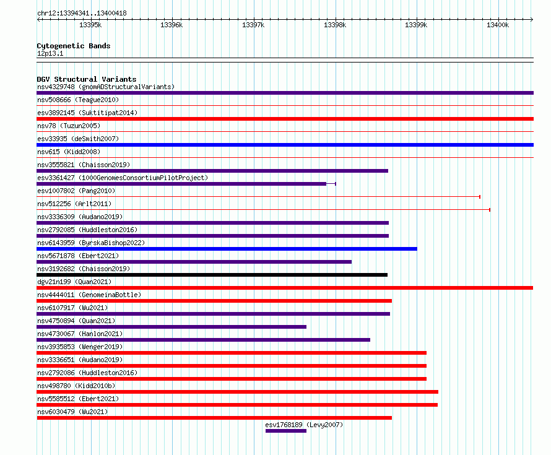Click the purple bar under nsv4730067
This screenshot has width=551, height=455.
coord(203,340)
